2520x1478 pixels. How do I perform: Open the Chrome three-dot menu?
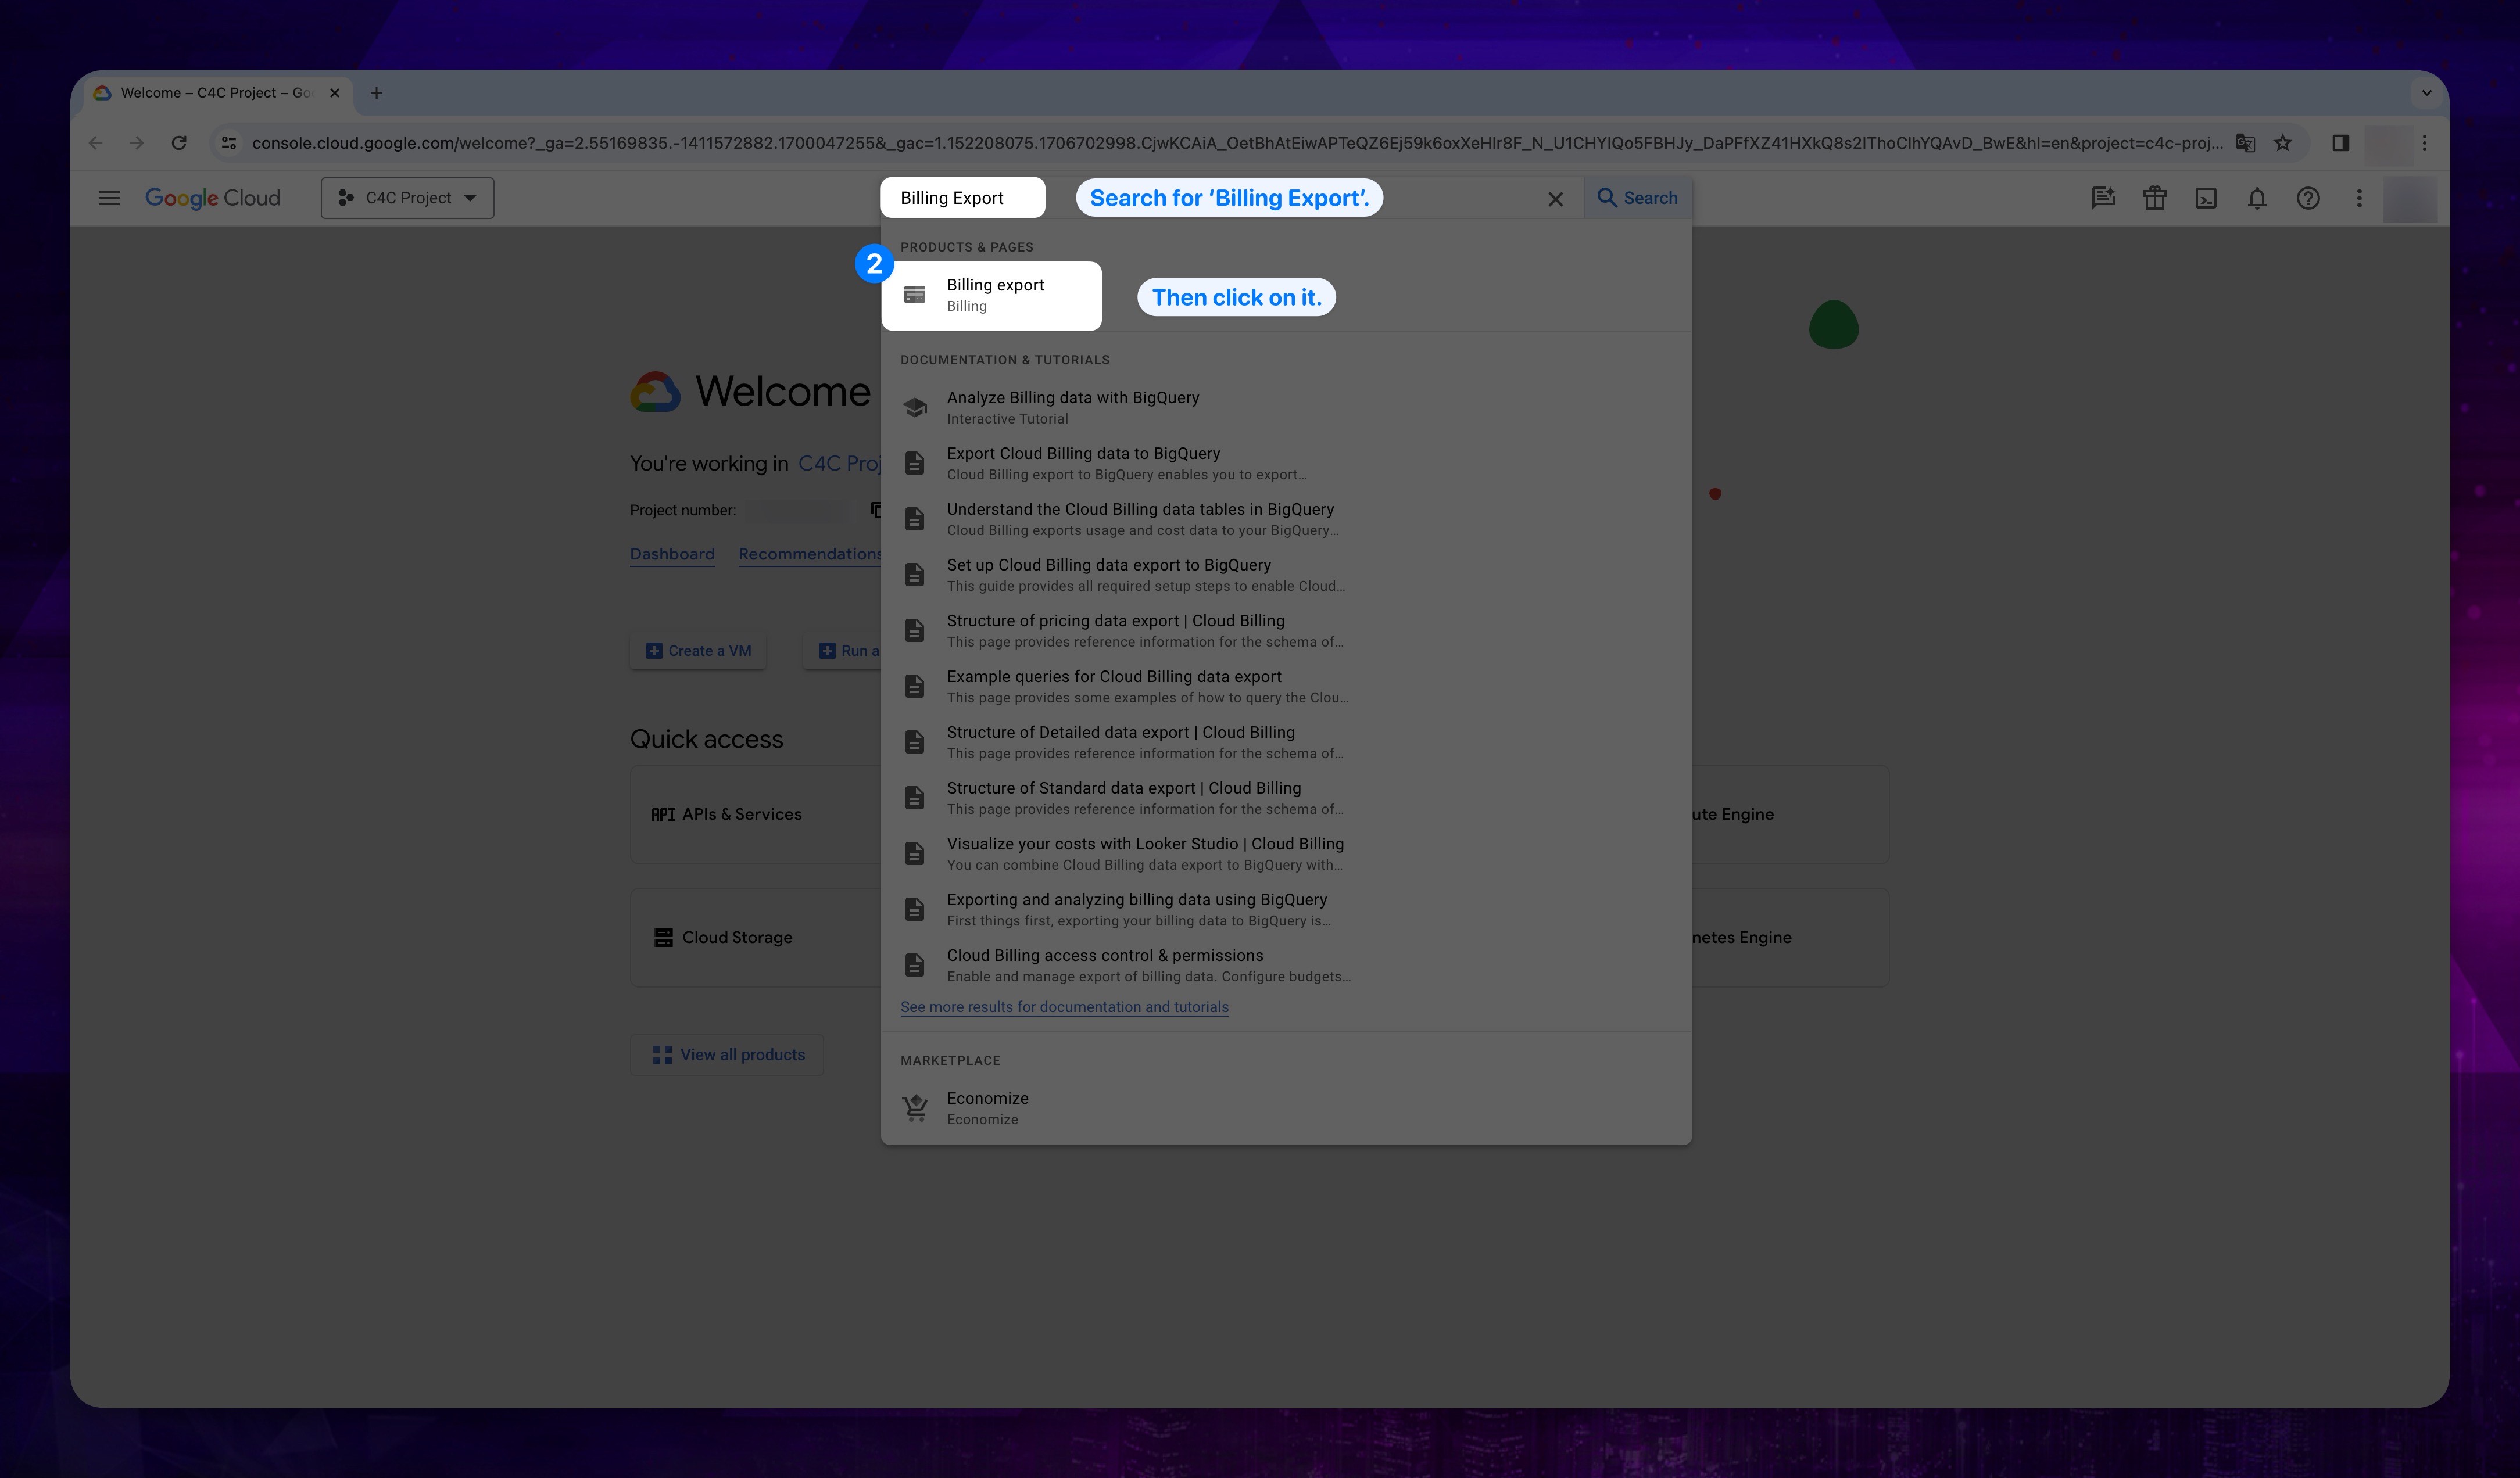(x=2424, y=143)
